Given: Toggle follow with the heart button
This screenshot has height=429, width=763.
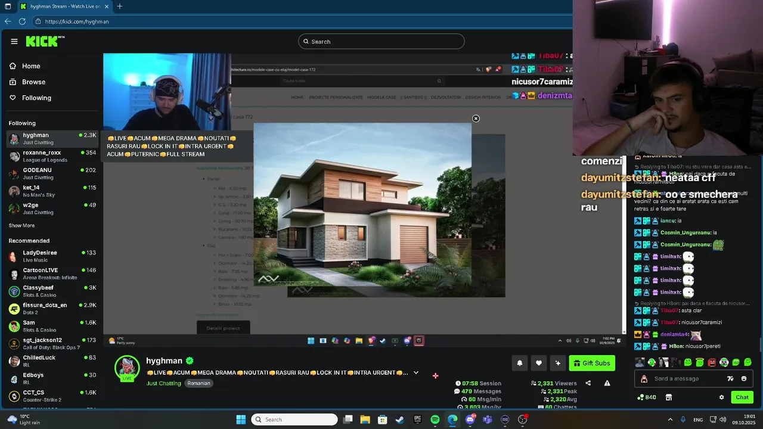Looking at the screenshot, I should click(539, 363).
